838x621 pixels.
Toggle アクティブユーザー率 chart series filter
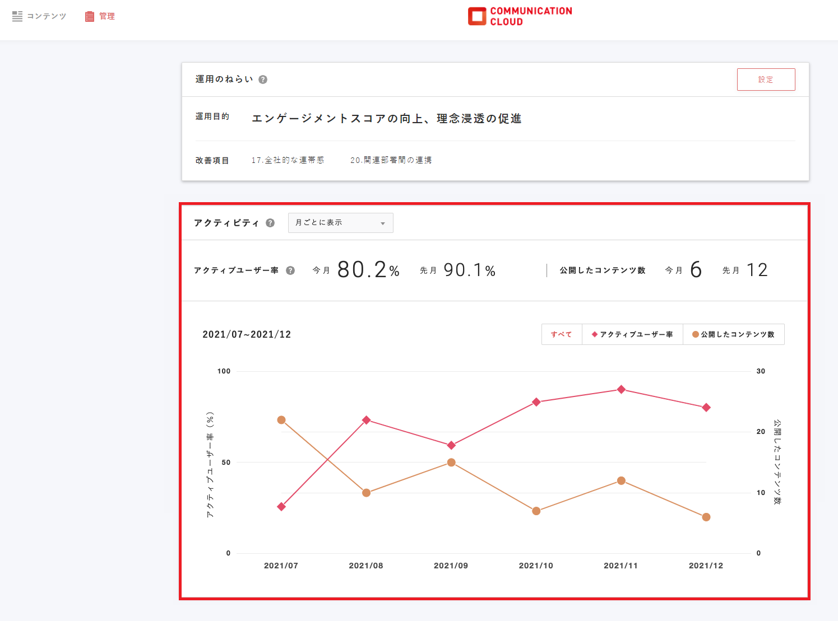pyautogui.click(x=632, y=334)
